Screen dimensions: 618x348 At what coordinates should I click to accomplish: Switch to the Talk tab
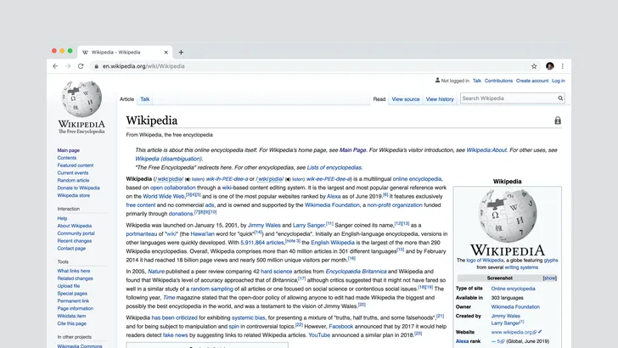[x=145, y=99]
